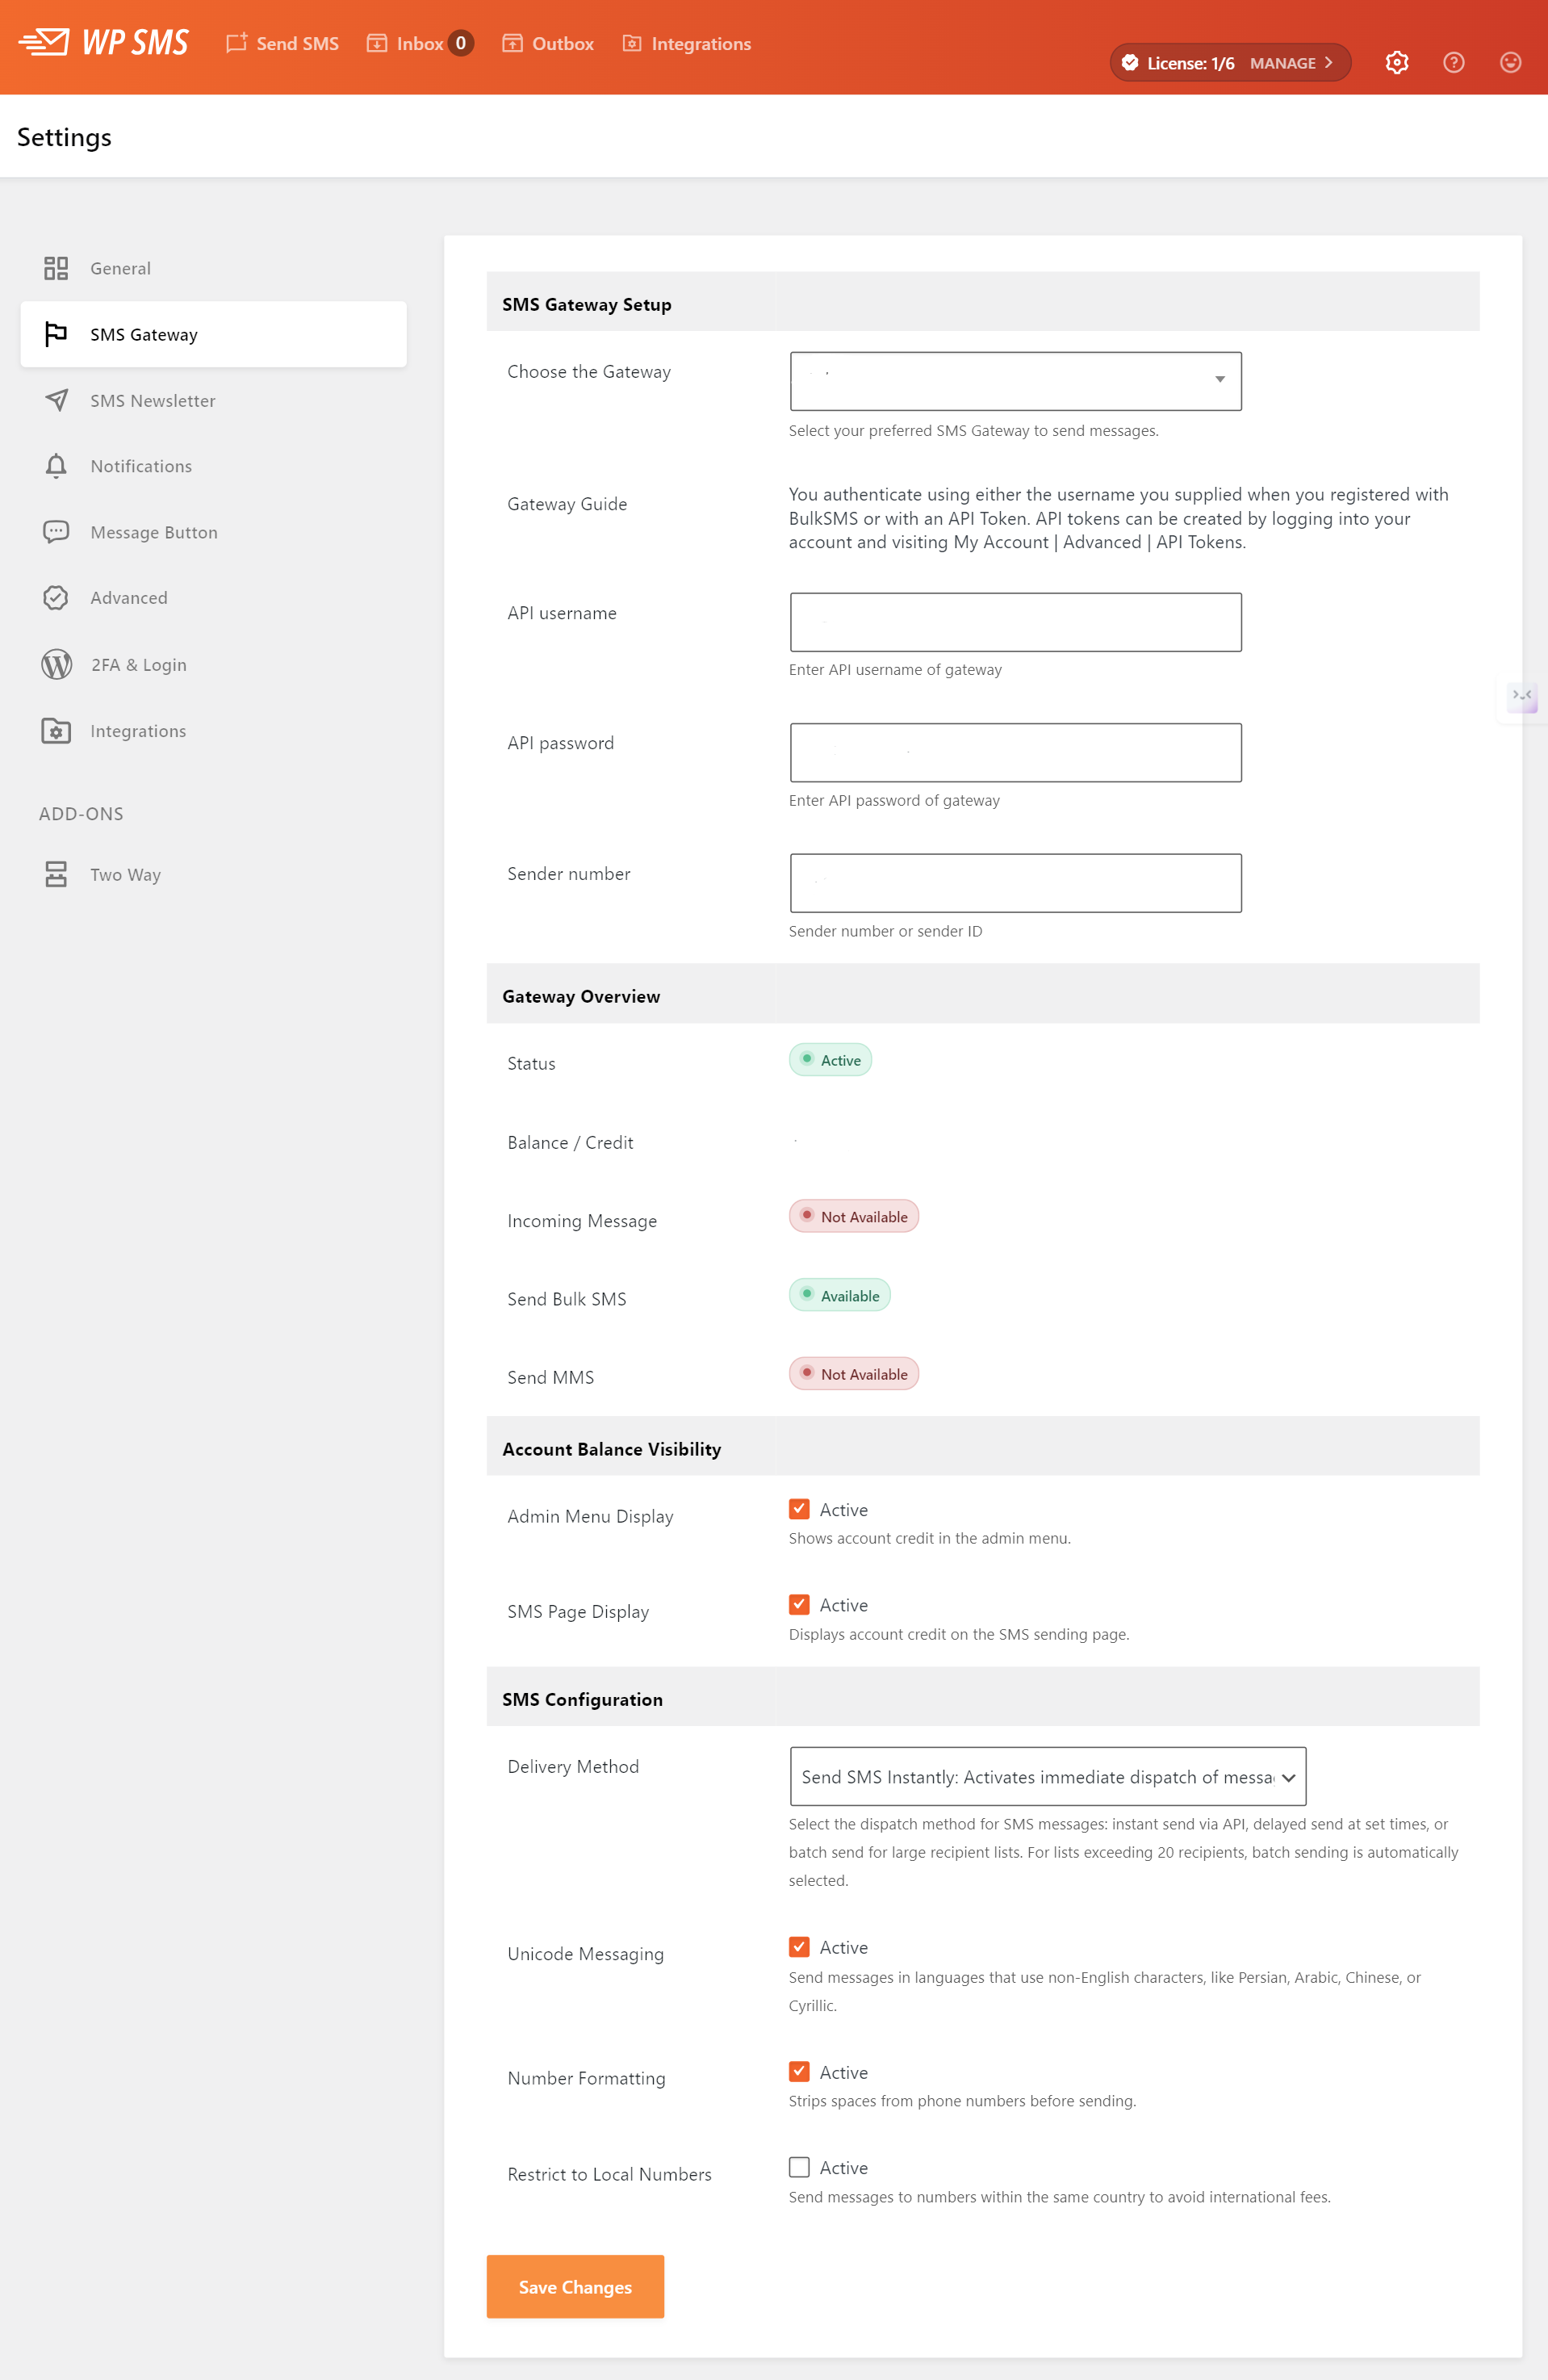1548x2380 pixels.
Task: Open Notifications settings tab
Action: point(213,466)
